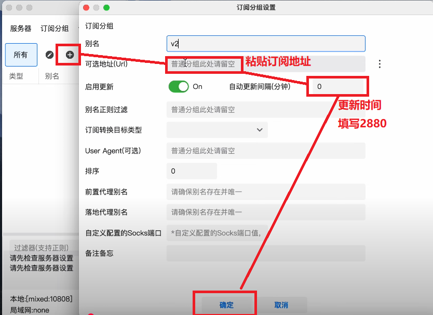Click the 自动更新间隔(分钟) input field
This screenshot has width=433, height=315.
[337, 87]
